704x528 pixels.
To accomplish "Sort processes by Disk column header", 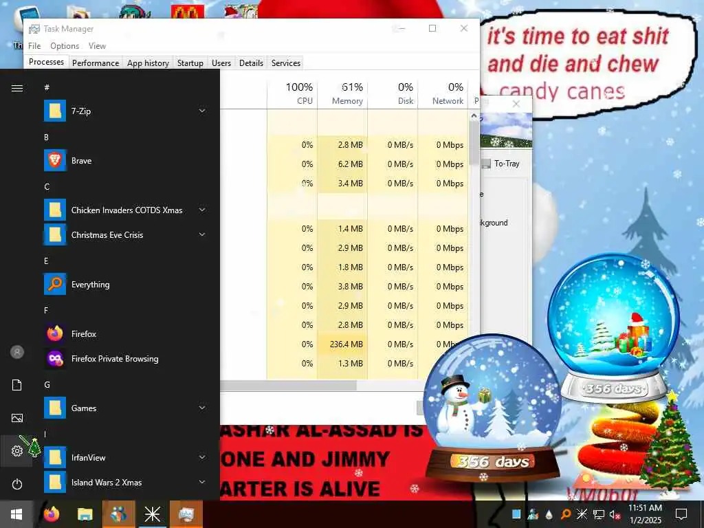I will [393, 93].
